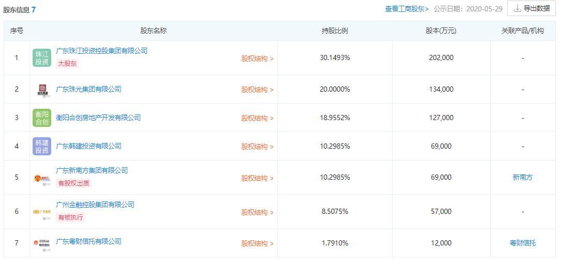Click the purple 韩建投资 logo icon
This screenshot has width=561, height=261.
[42, 147]
